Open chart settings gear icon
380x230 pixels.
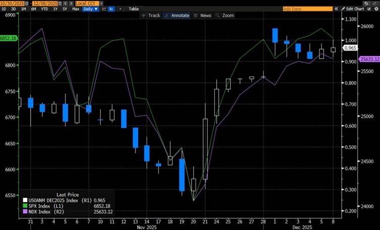pyautogui.click(x=376, y=9)
